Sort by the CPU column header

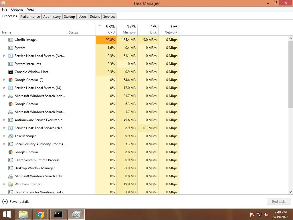[106, 30]
